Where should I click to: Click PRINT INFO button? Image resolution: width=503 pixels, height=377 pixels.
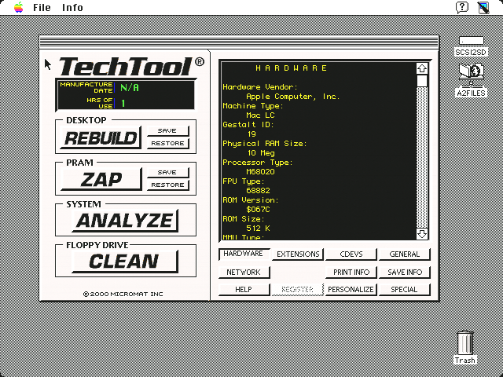(x=351, y=273)
